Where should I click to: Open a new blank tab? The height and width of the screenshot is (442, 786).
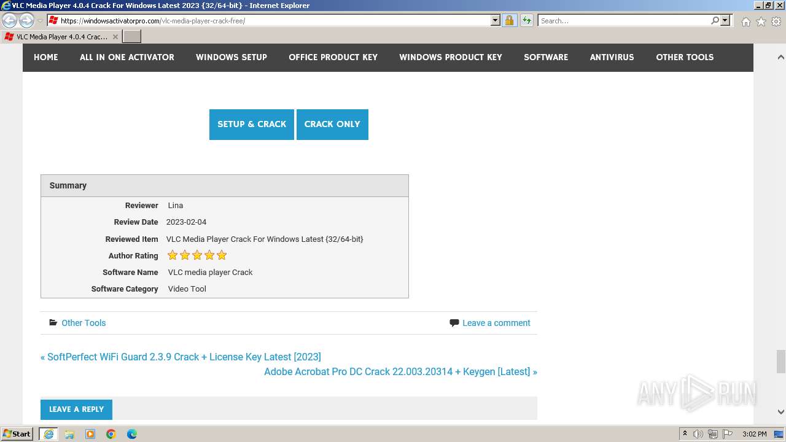(132, 37)
